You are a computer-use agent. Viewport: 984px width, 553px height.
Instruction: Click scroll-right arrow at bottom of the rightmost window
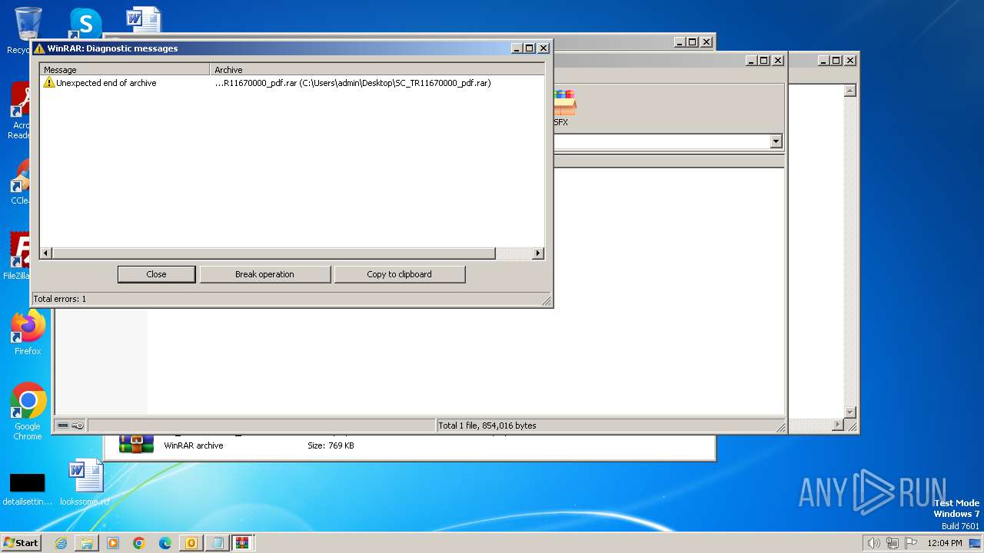pyautogui.click(x=837, y=425)
